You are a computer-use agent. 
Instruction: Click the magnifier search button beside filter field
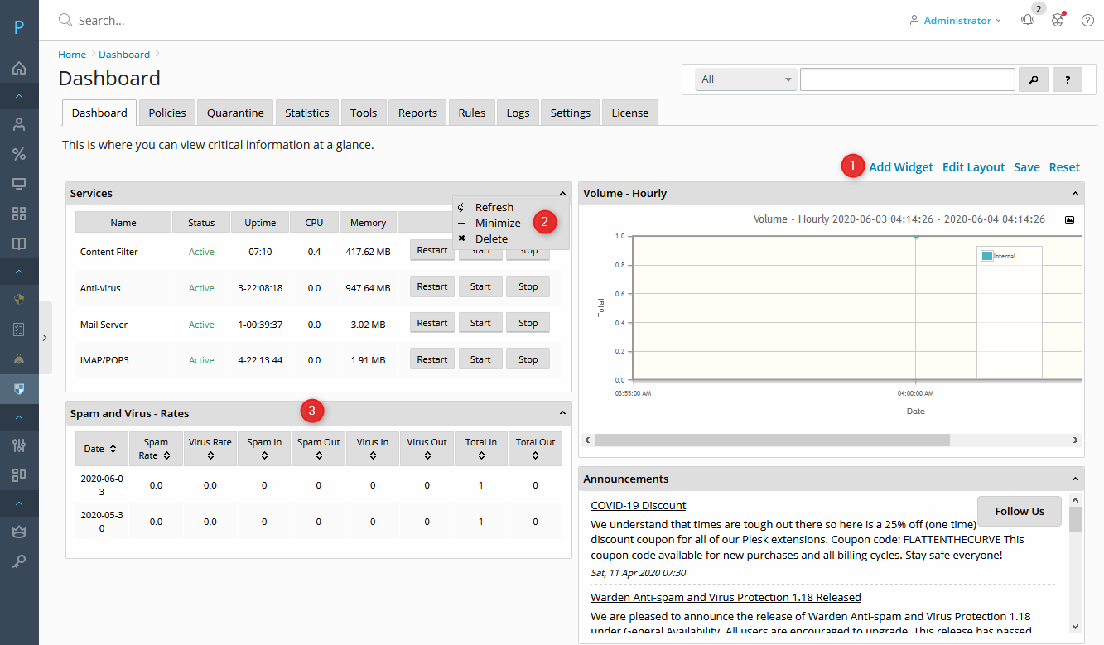click(1033, 79)
